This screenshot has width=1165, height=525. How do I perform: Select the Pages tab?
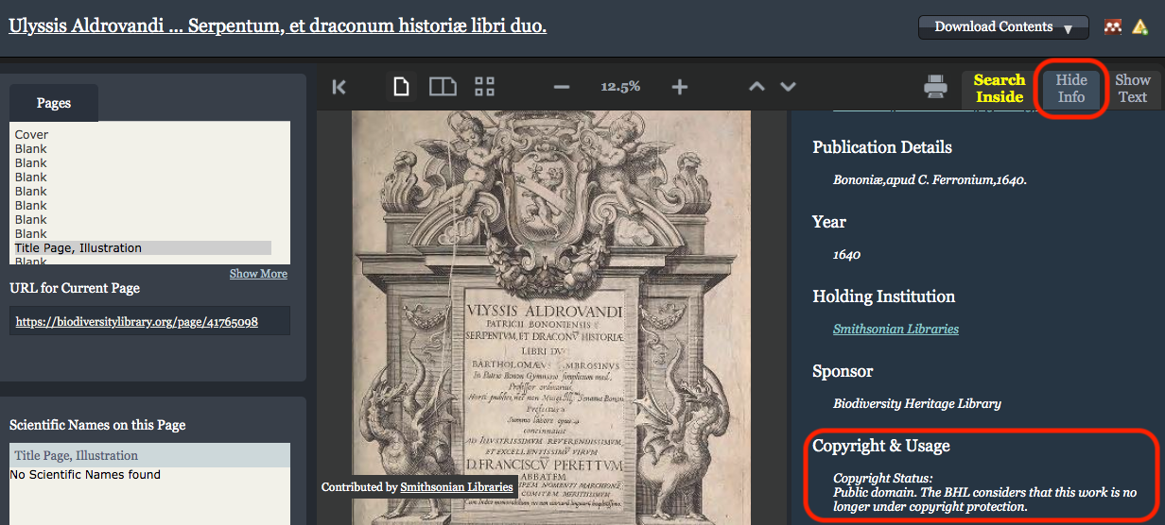[54, 103]
